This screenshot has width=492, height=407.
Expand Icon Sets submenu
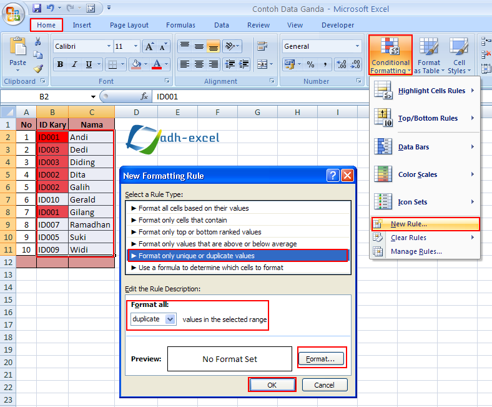point(425,202)
